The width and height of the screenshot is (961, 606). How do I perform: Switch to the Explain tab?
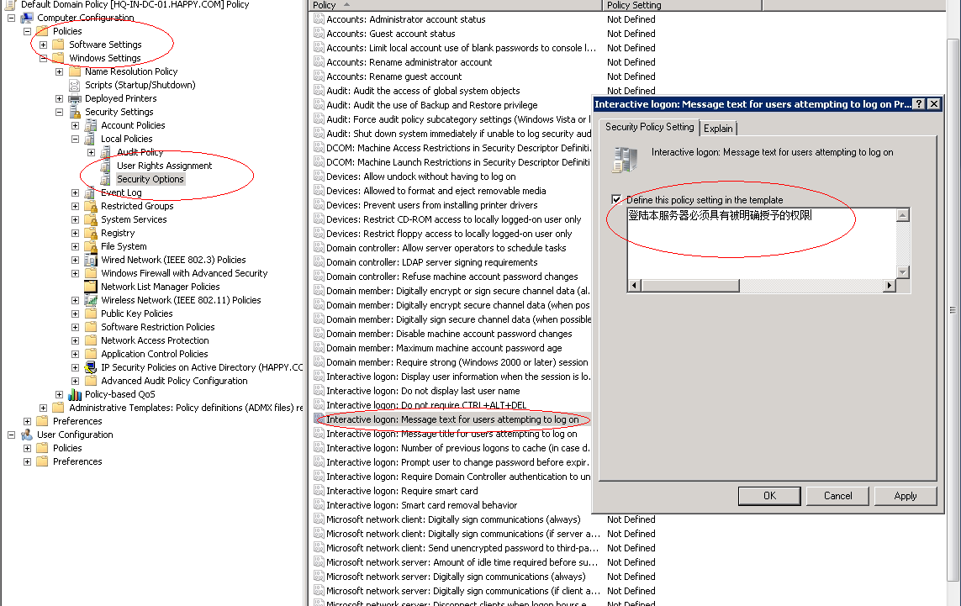pyautogui.click(x=718, y=128)
